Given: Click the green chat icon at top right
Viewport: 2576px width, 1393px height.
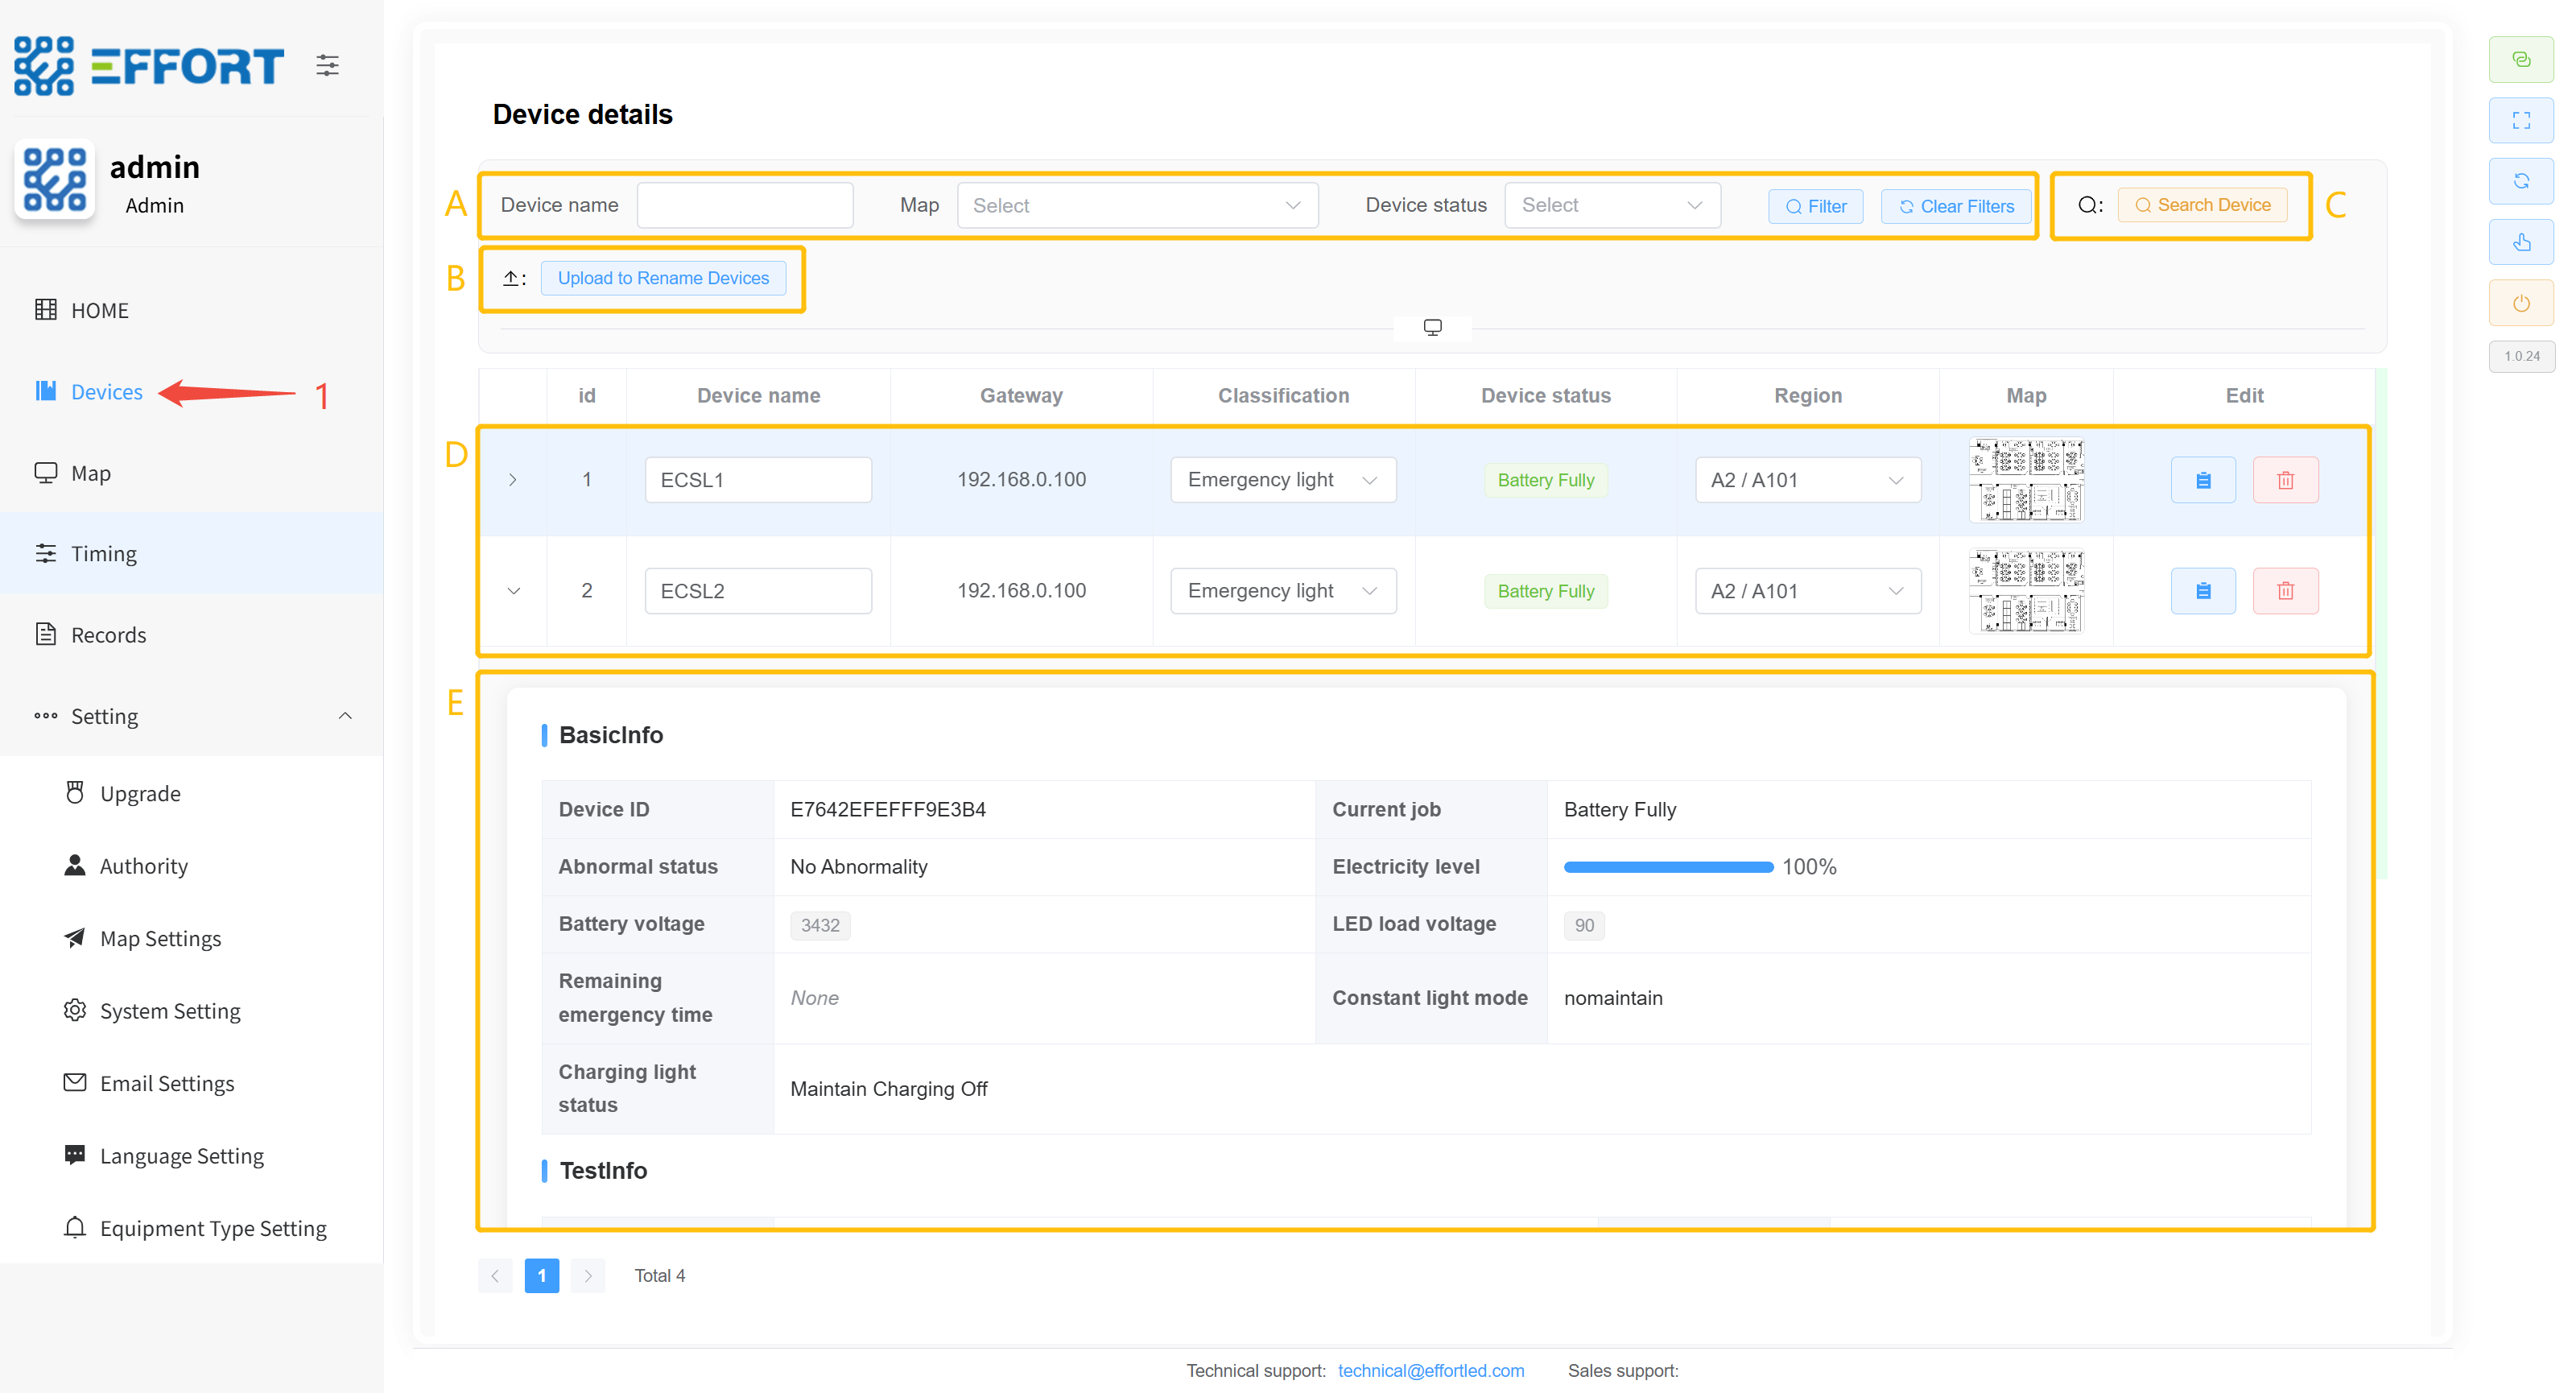Looking at the screenshot, I should (x=2521, y=60).
